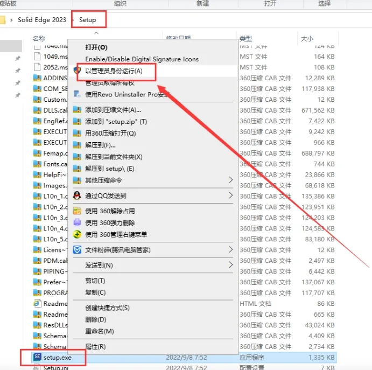The height and width of the screenshot is (370, 372).
Task: Select the Setup.ini file name
Action: tap(56, 368)
